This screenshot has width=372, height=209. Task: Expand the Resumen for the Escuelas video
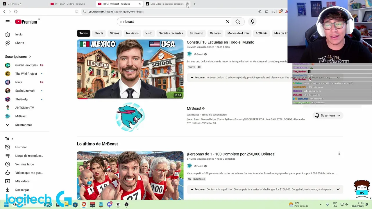pos(338,78)
